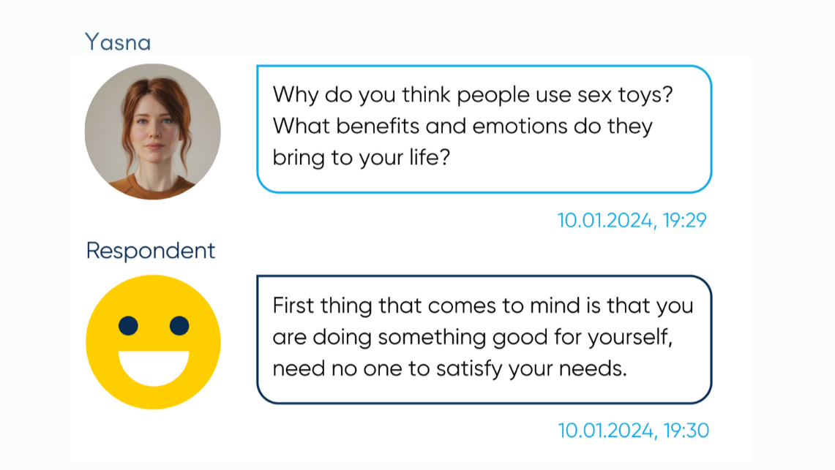This screenshot has height=470, width=835.
Task: Click the yellow smiley respondent avatar
Action: point(154,342)
